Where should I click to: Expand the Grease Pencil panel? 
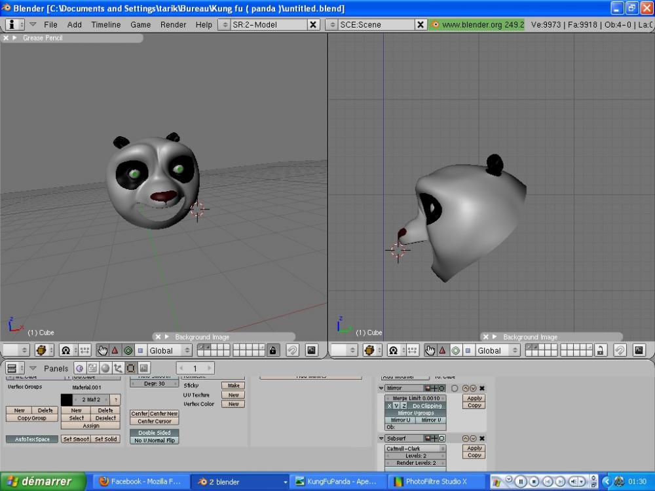14,38
